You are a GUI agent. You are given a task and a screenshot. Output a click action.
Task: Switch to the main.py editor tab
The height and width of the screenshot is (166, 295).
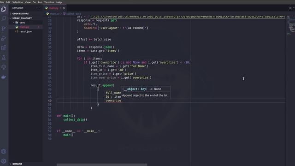54,8
